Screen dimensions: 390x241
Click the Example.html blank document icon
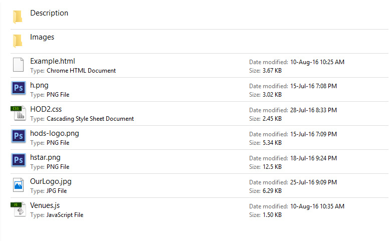18,65
